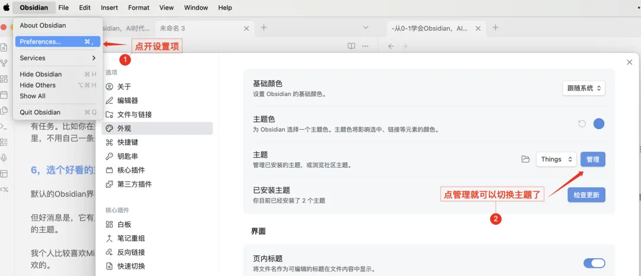This screenshot has width=641, height=276.
Task: Choose About Obsidian from the menu
Action: point(58,25)
